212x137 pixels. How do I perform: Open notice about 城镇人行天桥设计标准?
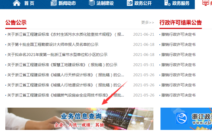tap(66, 75)
